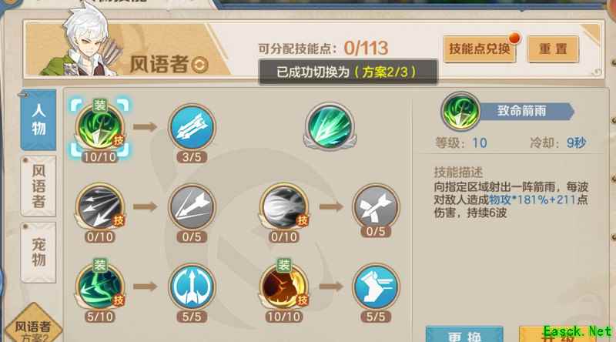Select the blue triple-arrow skill at 3/5
616x342 pixels.
(192, 127)
